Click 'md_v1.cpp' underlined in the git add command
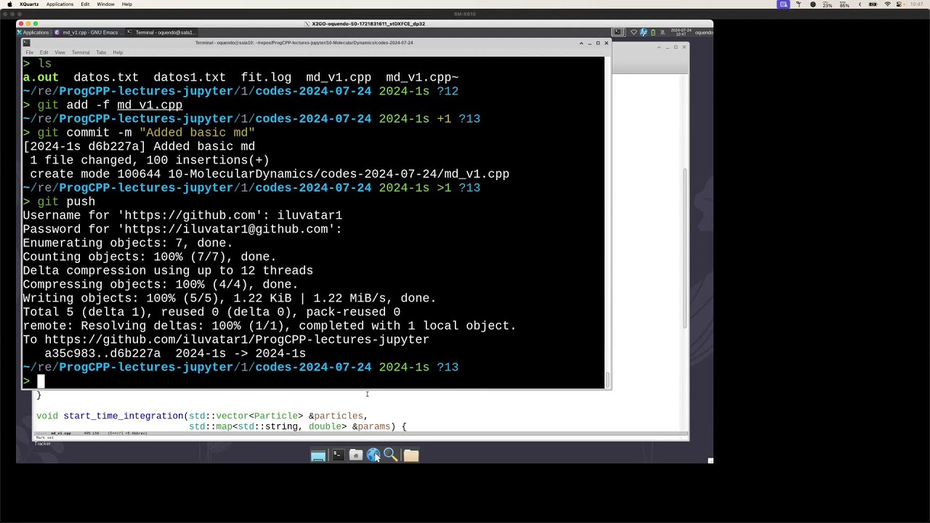The height and width of the screenshot is (523, 930). (150, 105)
